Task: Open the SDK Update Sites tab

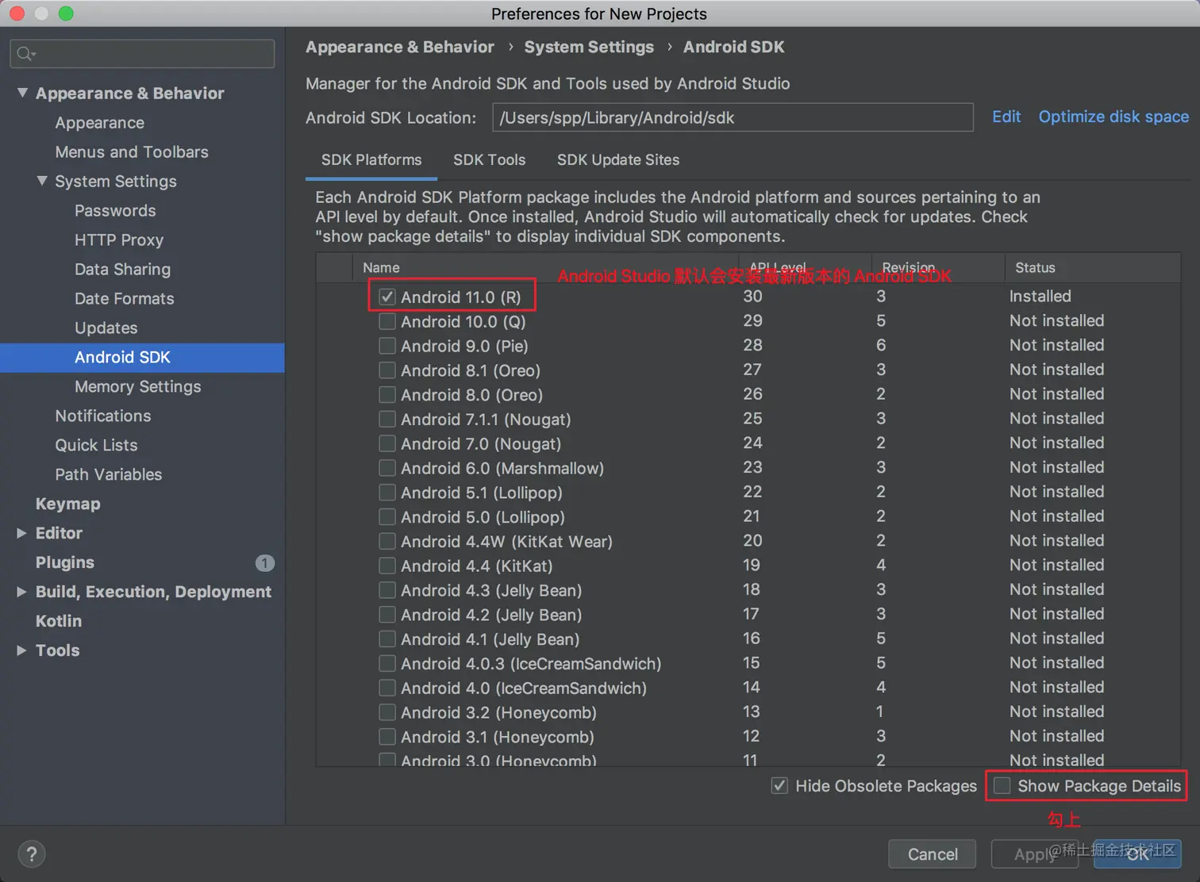Action: point(617,159)
